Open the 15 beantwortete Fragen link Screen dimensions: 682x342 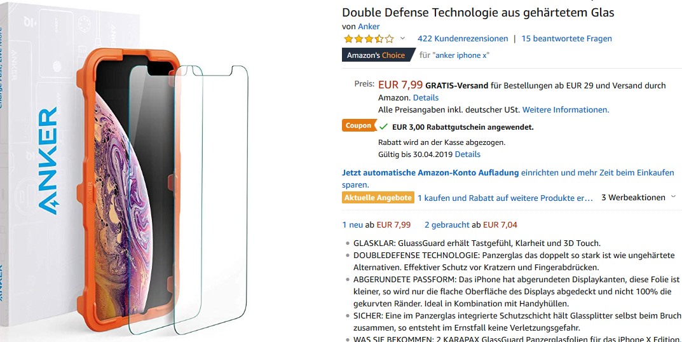coord(566,39)
